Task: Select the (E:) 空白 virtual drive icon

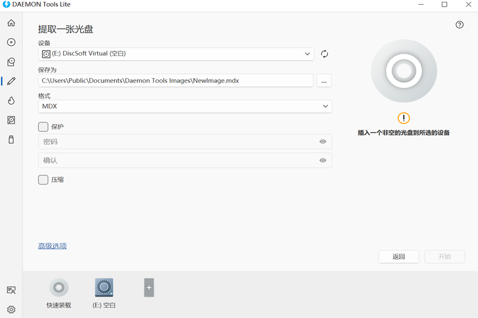Action: point(104,287)
